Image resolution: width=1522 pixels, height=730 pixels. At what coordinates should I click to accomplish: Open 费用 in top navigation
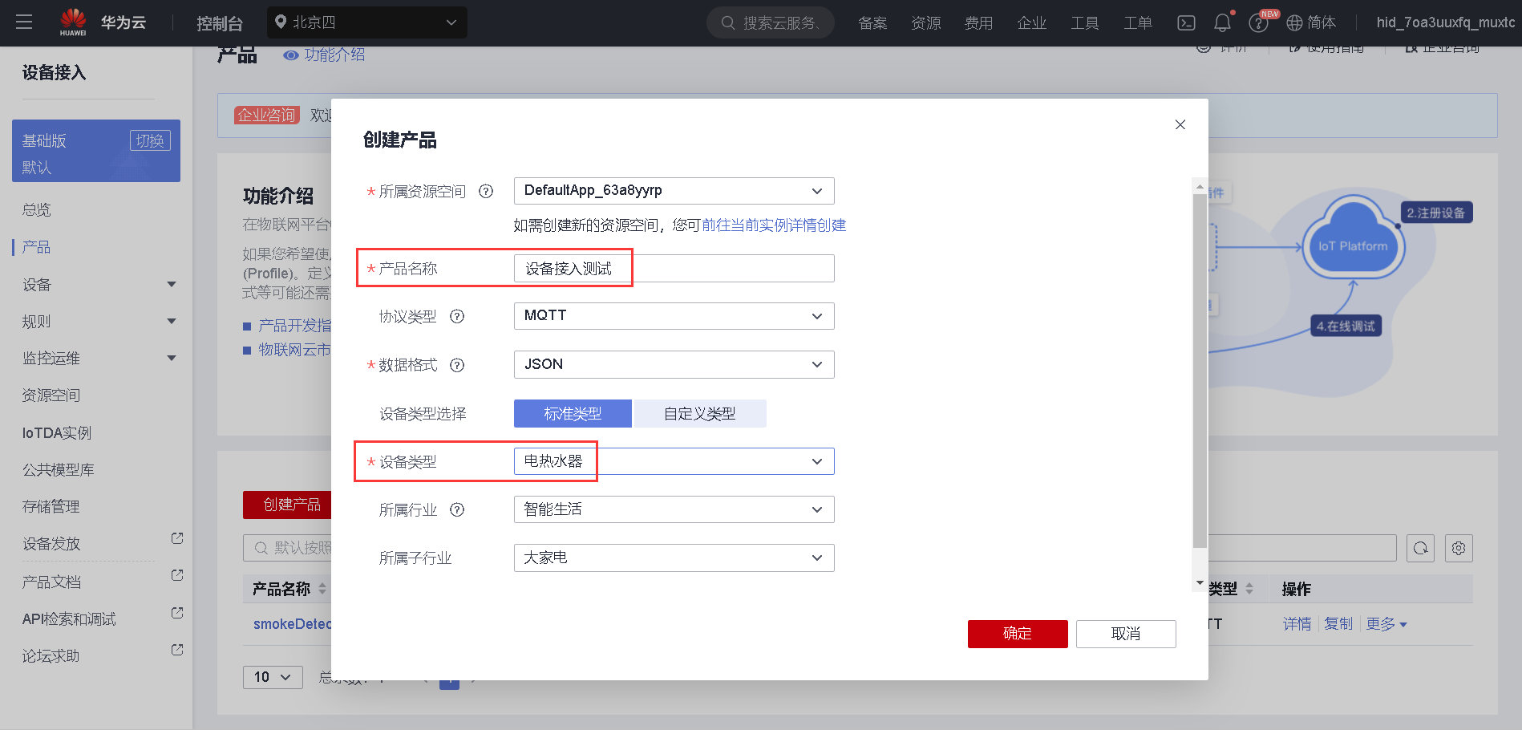pos(978,23)
